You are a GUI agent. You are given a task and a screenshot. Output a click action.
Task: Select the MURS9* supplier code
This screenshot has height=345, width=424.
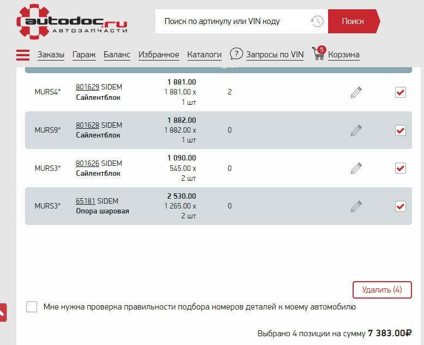tap(47, 130)
